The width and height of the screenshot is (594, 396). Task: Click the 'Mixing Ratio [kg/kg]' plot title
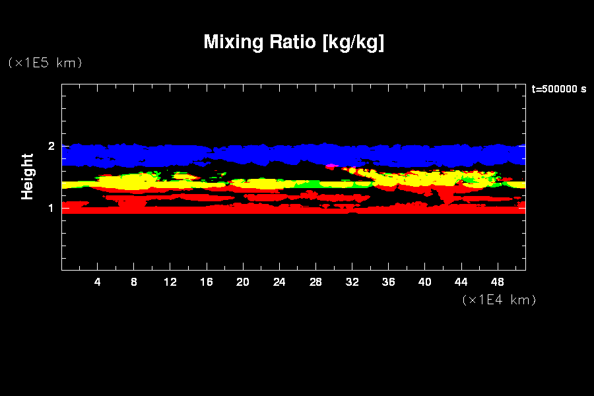click(294, 42)
